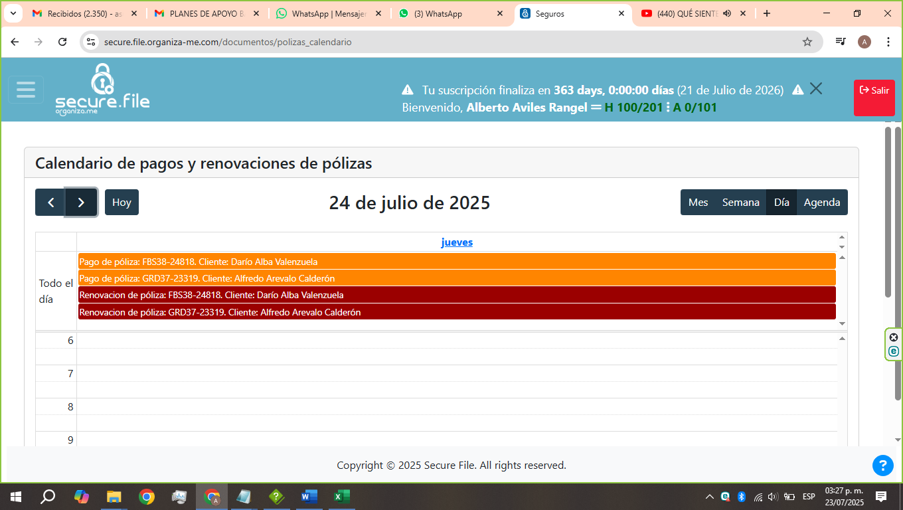Open Renovacion de póliza GRD37-23319 event
The height and width of the screenshot is (510, 903).
(x=457, y=312)
